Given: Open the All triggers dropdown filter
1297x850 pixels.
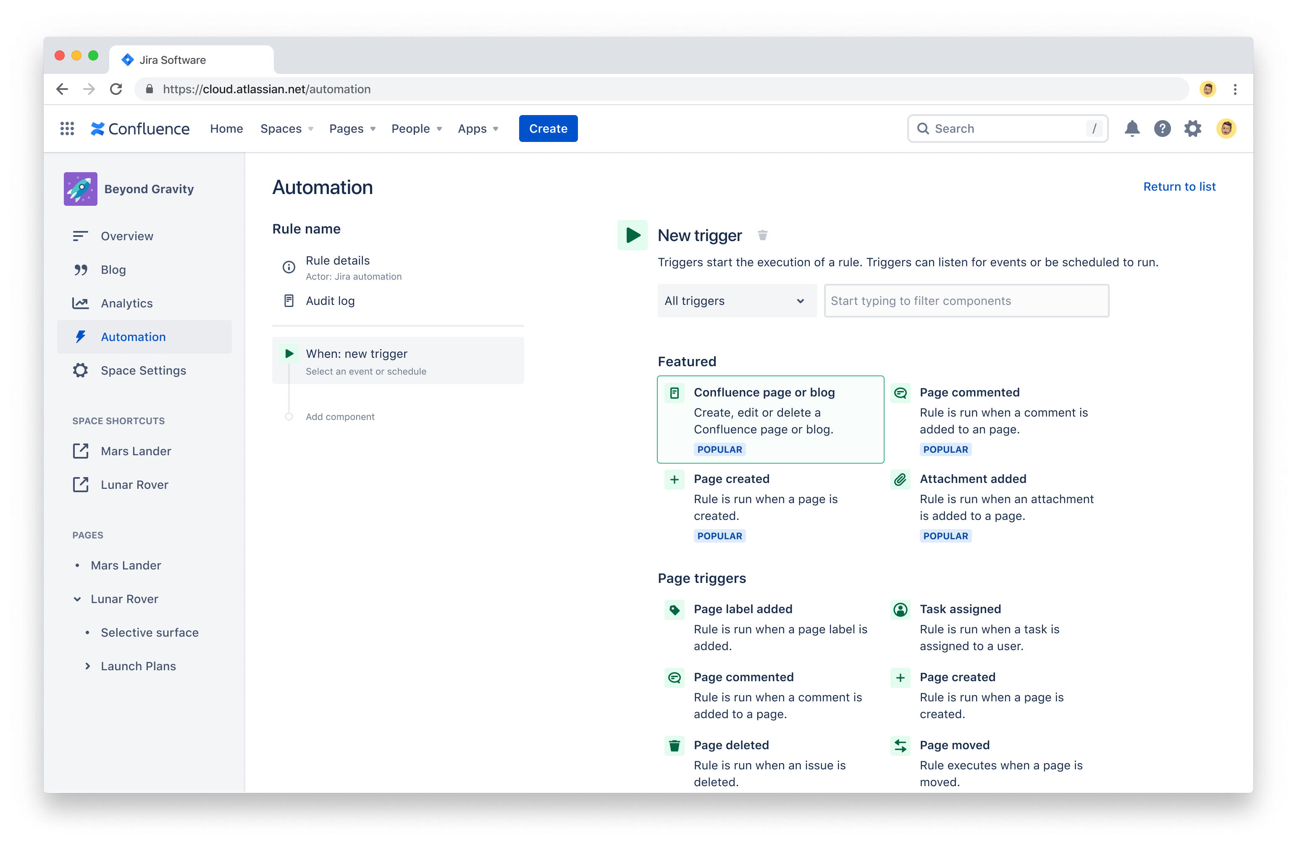Looking at the screenshot, I should click(x=735, y=301).
